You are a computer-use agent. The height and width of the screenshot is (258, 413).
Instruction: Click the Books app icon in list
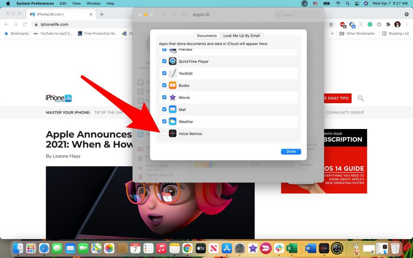click(x=173, y=85)
